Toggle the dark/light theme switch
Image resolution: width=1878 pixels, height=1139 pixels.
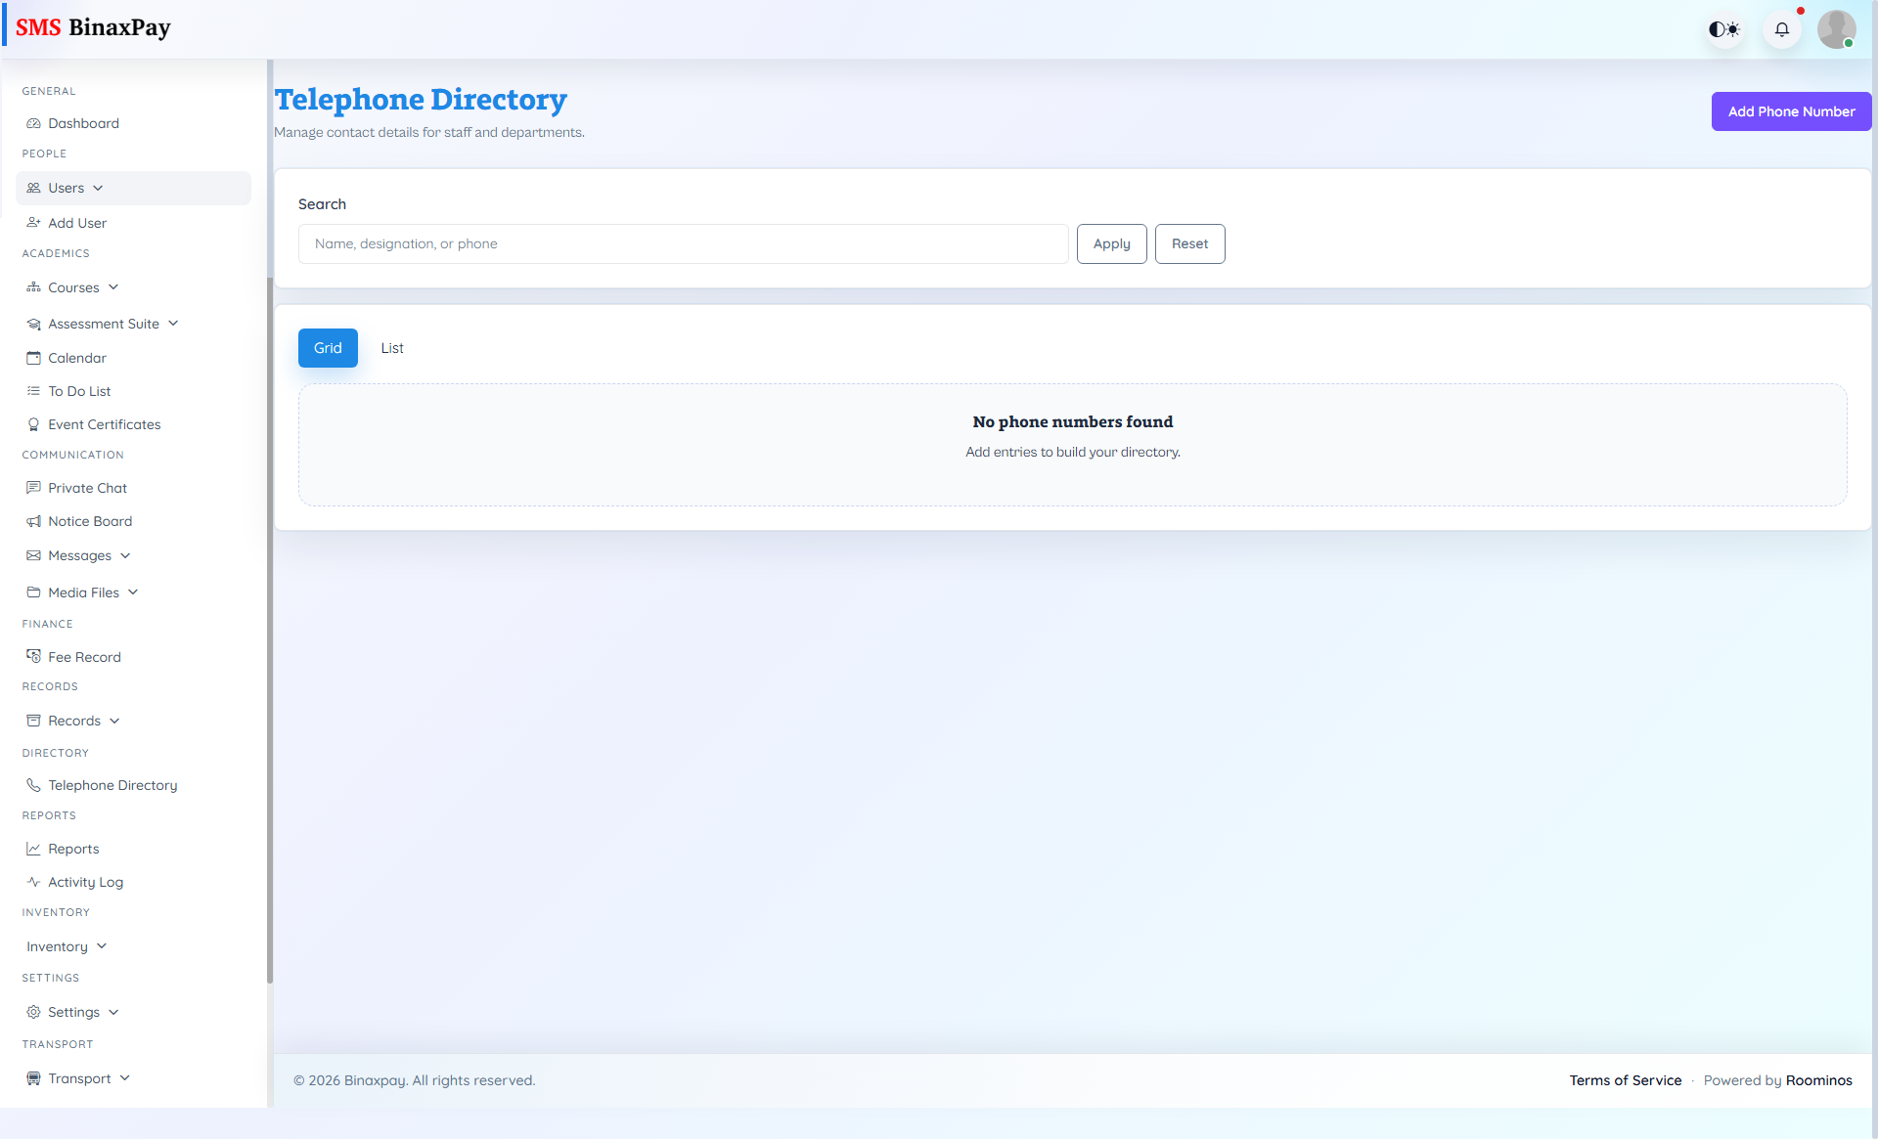pos(1724,29)
